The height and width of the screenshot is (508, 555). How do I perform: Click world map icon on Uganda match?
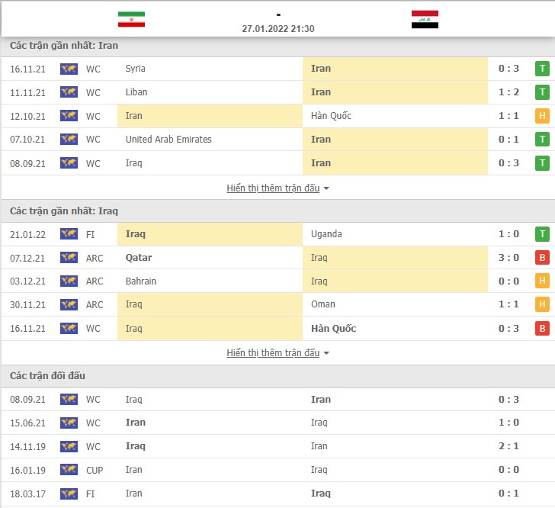69,234
